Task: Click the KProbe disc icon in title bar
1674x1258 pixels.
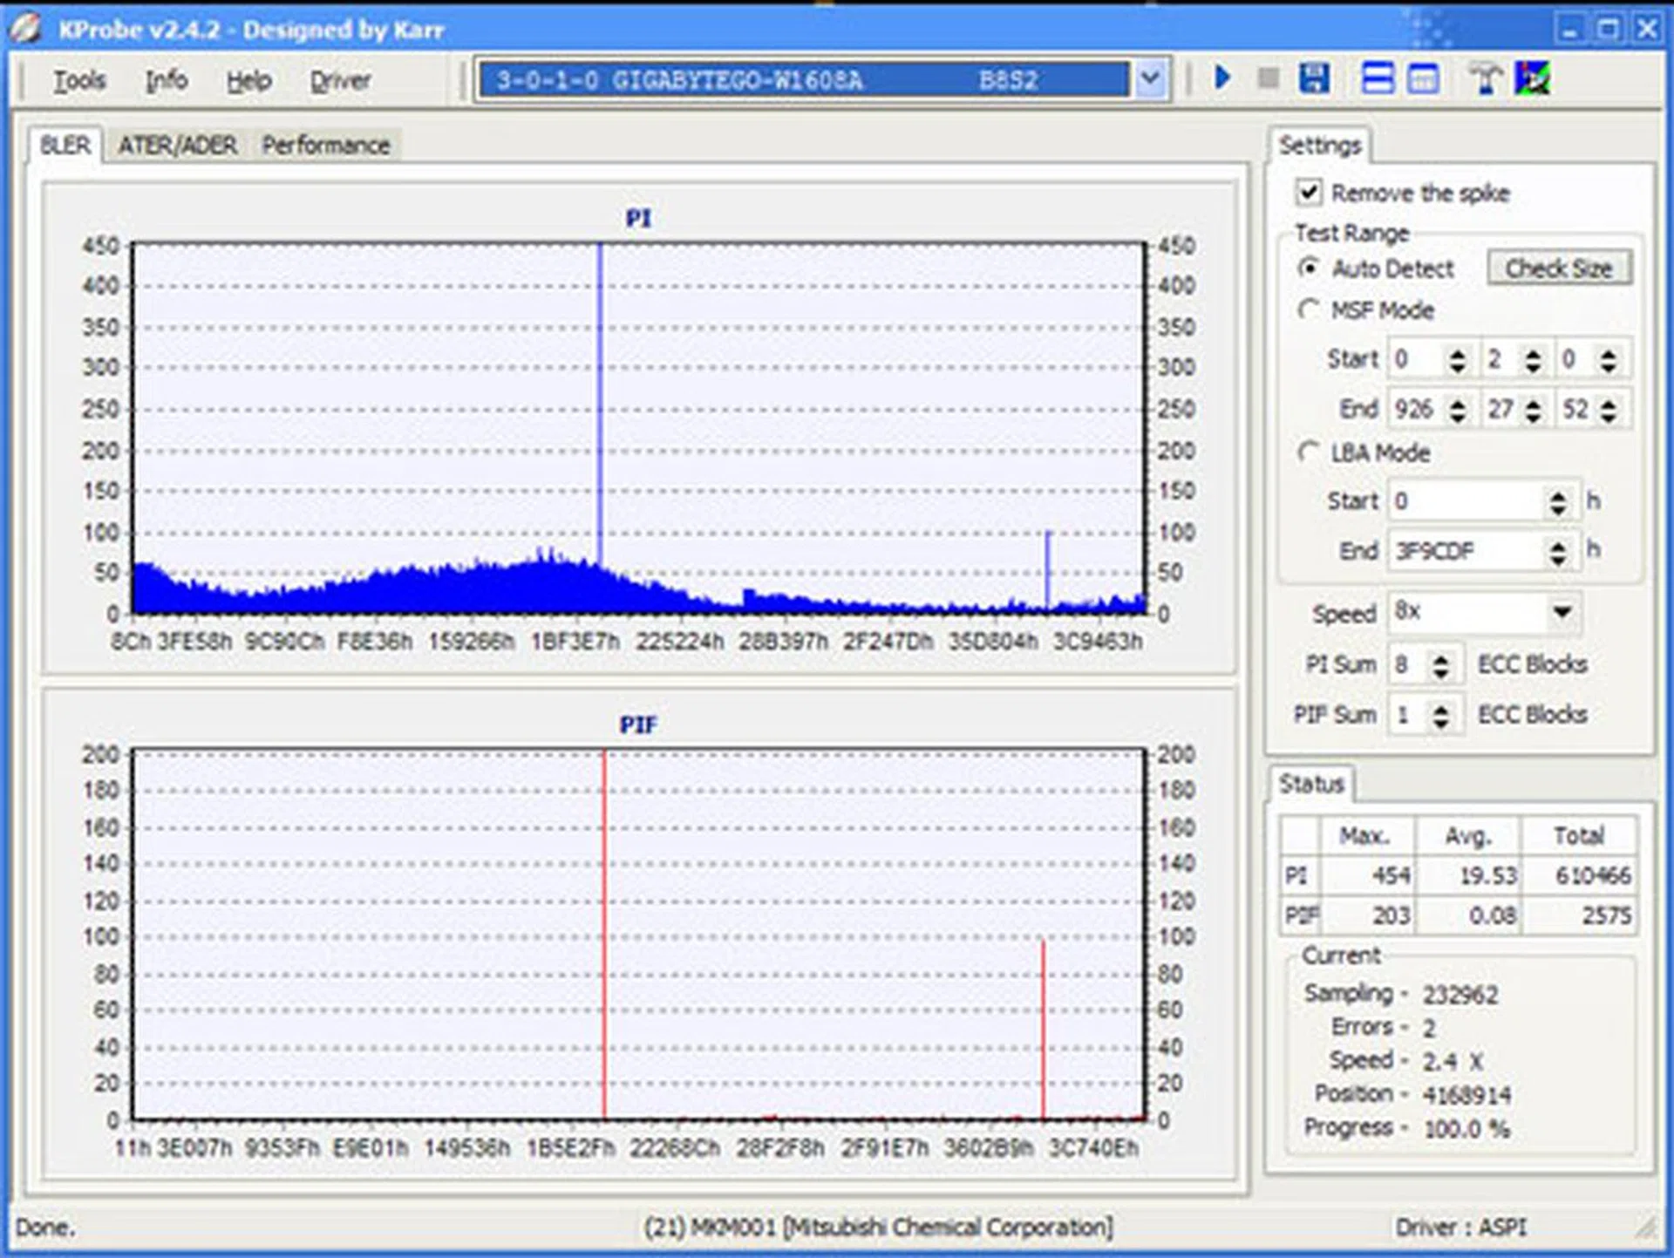Action: pyautogui.click(x=26, y=29)
